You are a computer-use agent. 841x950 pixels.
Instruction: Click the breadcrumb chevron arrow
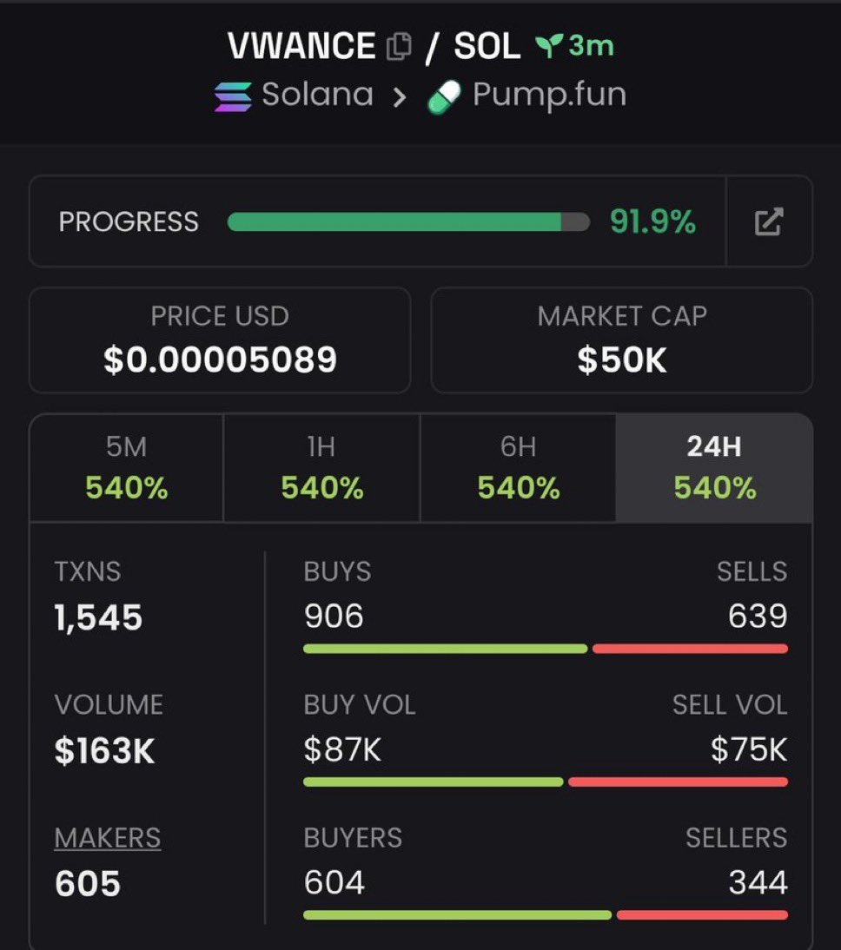tap(399, 97)
